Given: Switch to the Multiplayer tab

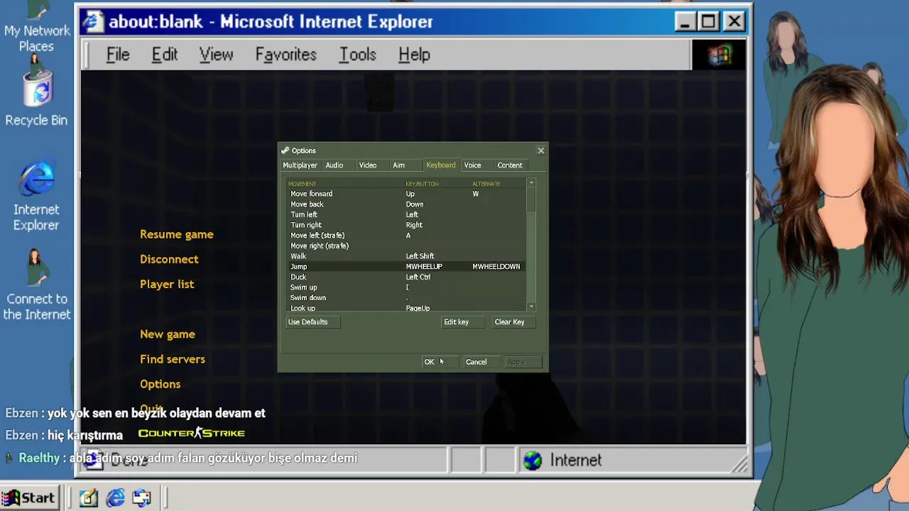Looking at the screenshot, I should click(300, 165).
